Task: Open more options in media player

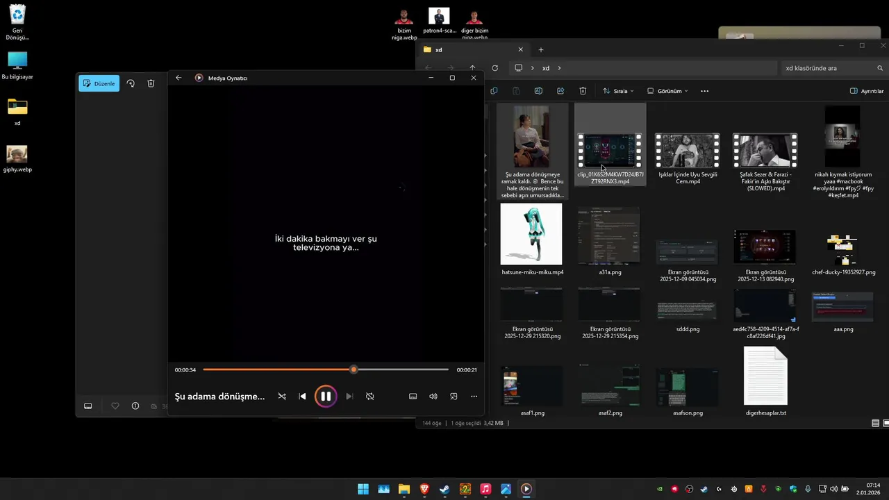Action: click(x=474, y=397)
